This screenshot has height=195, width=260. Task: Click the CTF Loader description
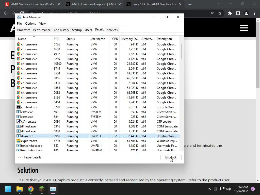tap(164, 122)
